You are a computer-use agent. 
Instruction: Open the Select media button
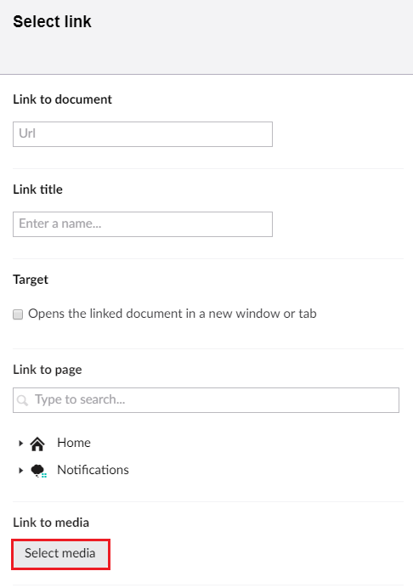(60, 553)
